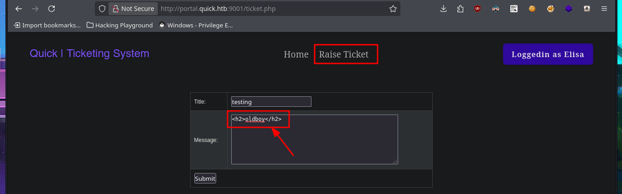Image resolution: width=622 pixels, height=194 pixels.
Task: Click the Not Secure site information badge
Action: pos(133,9)
